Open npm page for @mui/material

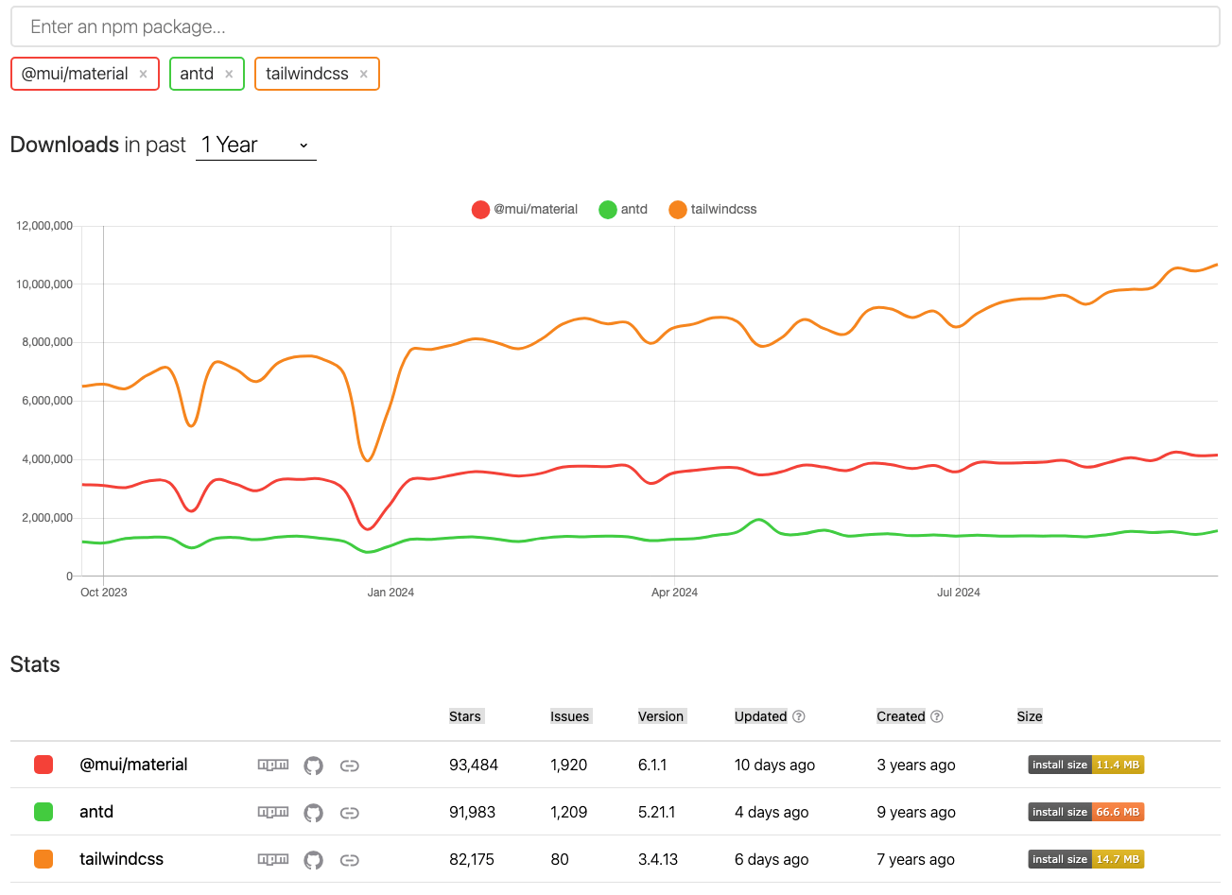273,765
